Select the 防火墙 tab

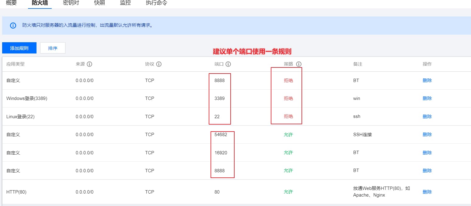[40, 3]
